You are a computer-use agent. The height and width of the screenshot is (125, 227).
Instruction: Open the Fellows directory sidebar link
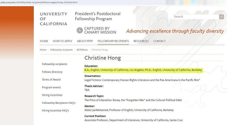click(x=52, y=72)
